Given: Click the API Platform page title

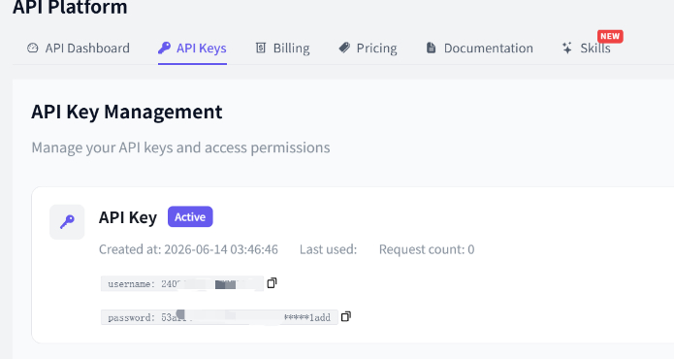Looking at the screenshot, I should click(70, 8).
